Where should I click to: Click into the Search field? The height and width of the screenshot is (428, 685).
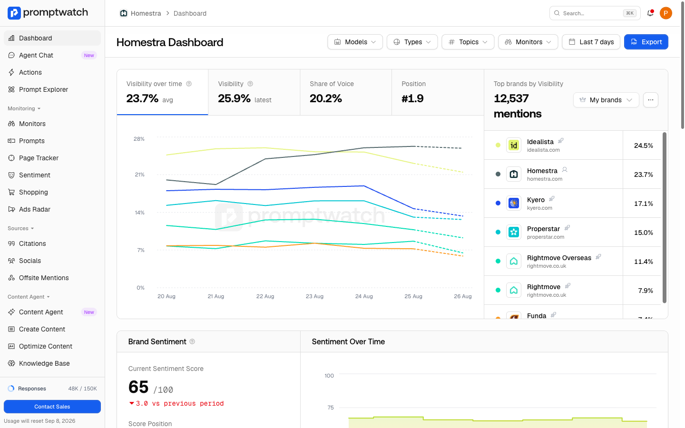pyautogui.click(x=595, y=13)
